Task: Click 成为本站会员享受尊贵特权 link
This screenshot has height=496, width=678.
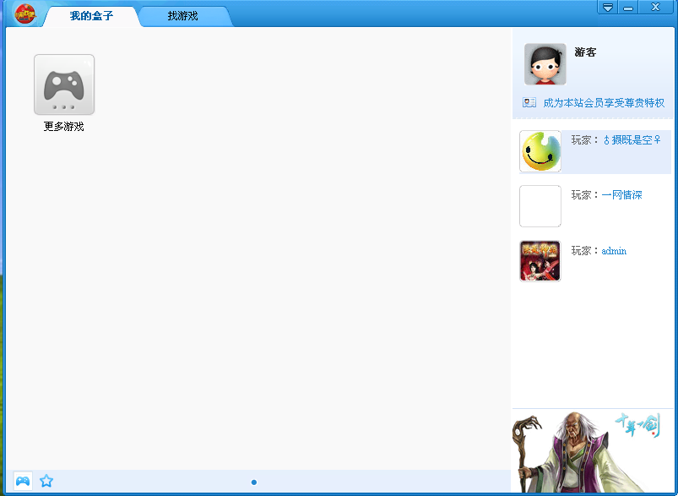Action: (604, 103)
